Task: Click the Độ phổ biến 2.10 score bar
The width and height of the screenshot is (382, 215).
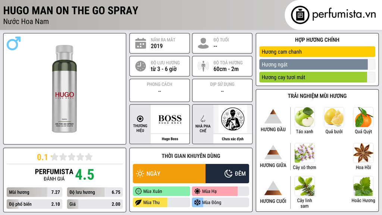Action: coord(34,204)
